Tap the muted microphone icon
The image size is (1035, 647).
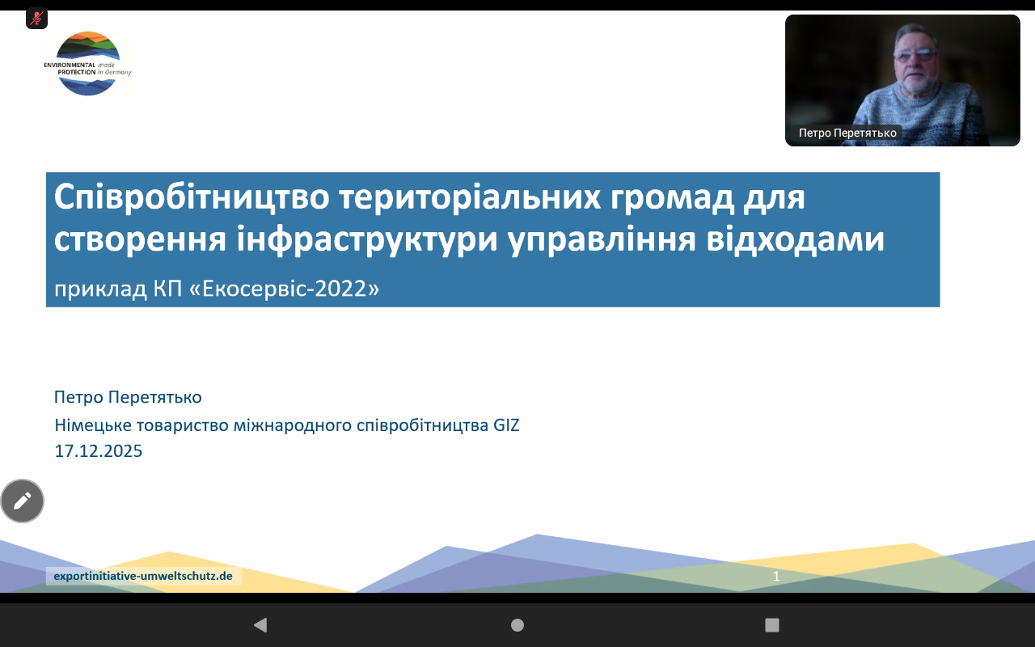36,18
